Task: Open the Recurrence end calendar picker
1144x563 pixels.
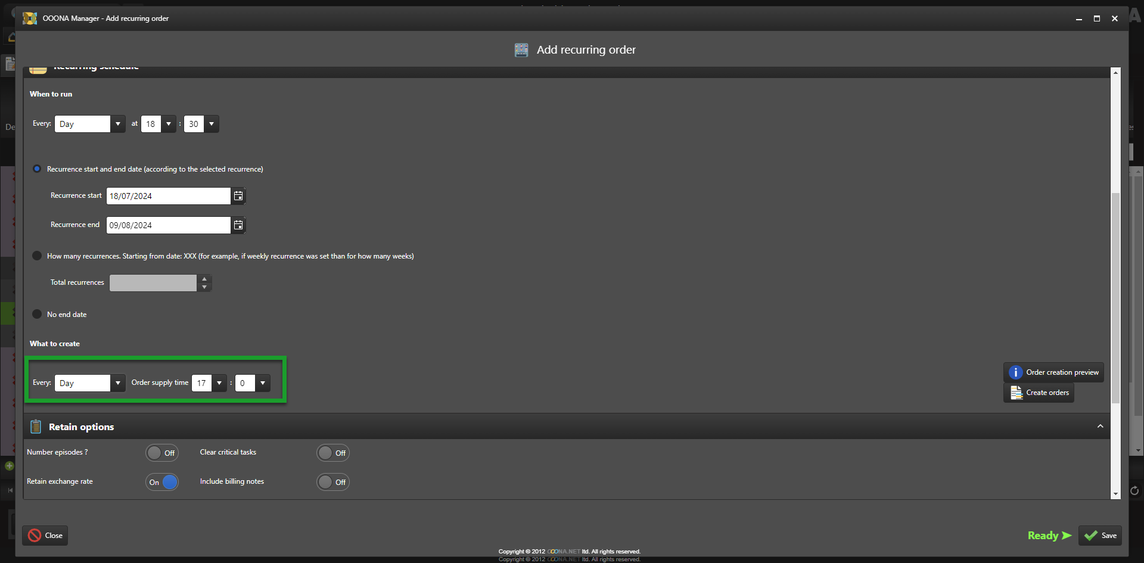Action: click(238, 225)
